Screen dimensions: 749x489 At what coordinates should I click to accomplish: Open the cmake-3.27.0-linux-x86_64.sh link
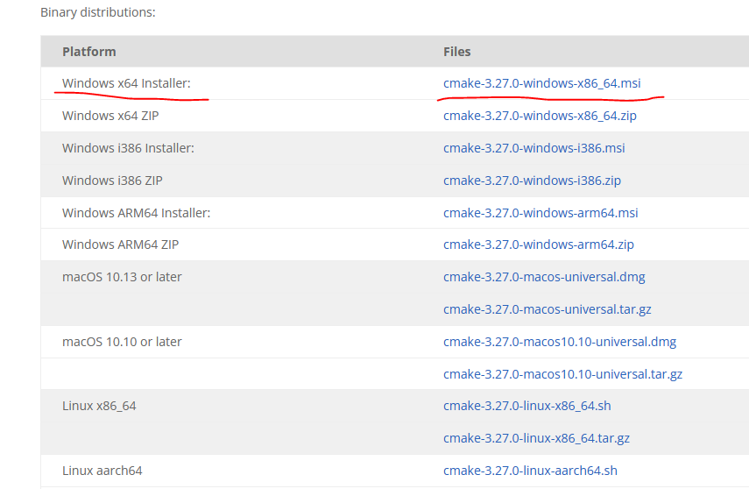click(x=526, y=406)
